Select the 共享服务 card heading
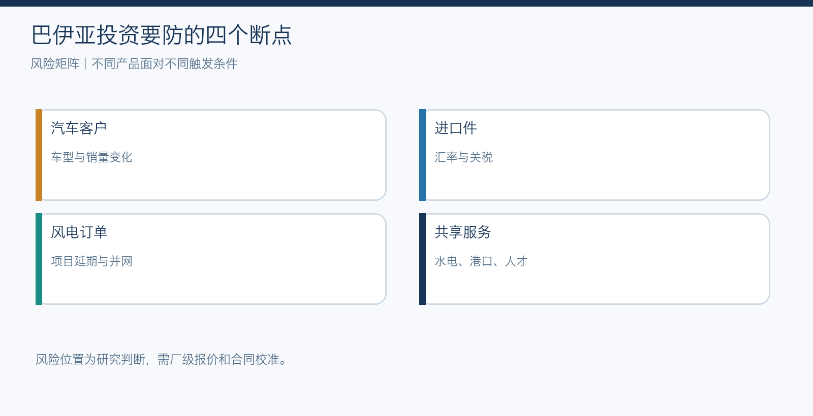Image resolution: width=813 pixels, height=416 pixels. point(463,232)
